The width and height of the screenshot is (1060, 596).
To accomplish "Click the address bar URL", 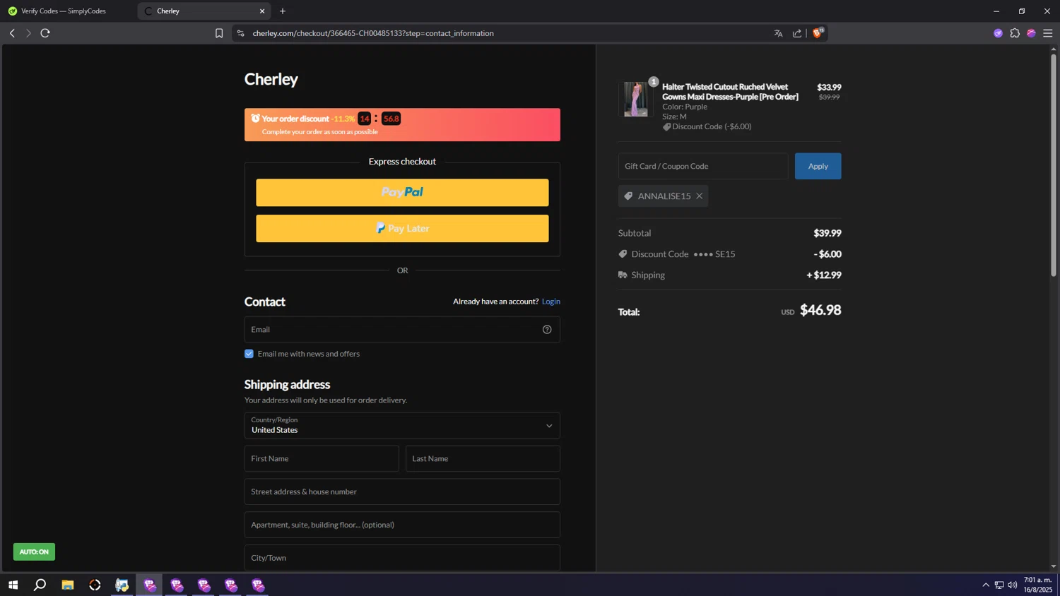I will pyautogui.click(x=373, y=33).
